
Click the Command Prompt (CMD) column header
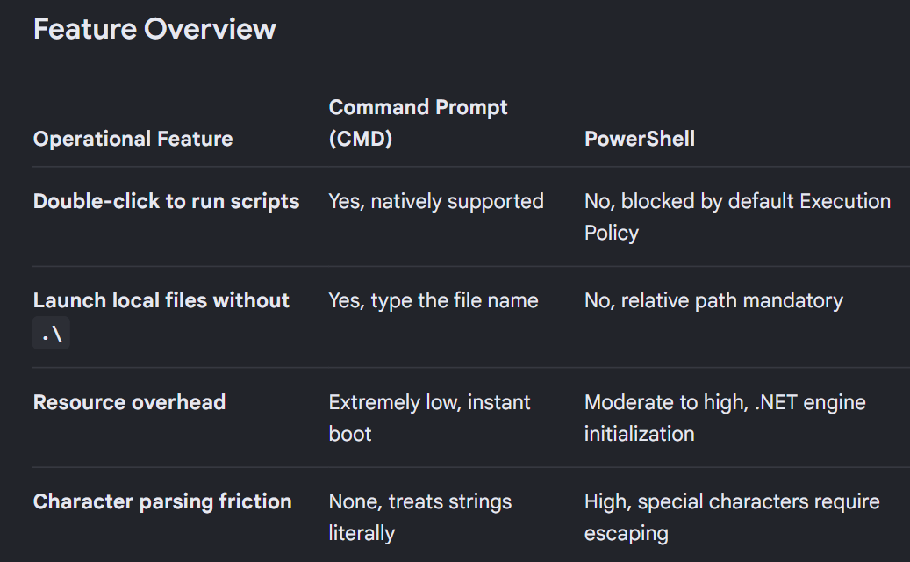(x=418, y=123)
